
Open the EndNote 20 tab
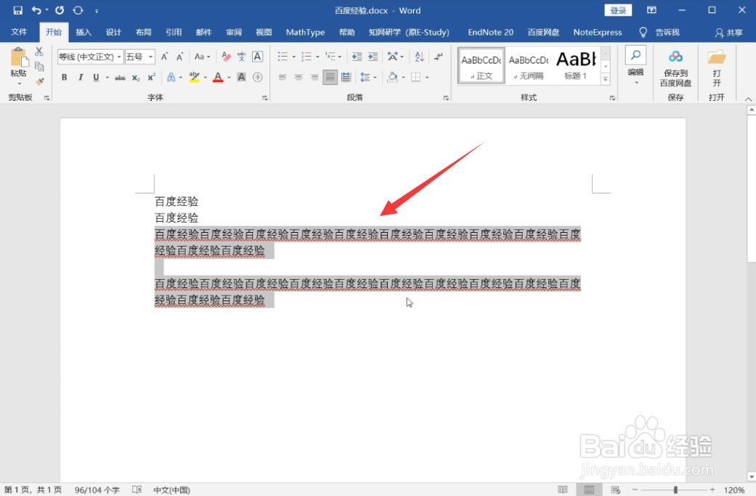click(x=490, y=32)
